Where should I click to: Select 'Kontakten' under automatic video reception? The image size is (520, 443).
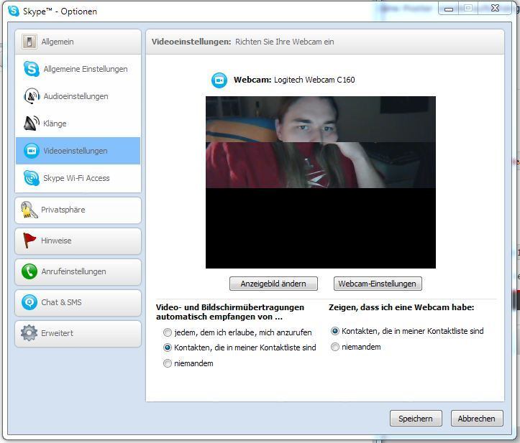(168, 348)
